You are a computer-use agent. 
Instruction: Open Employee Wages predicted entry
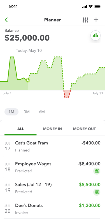pyautogui.click(x=52, y=167)
